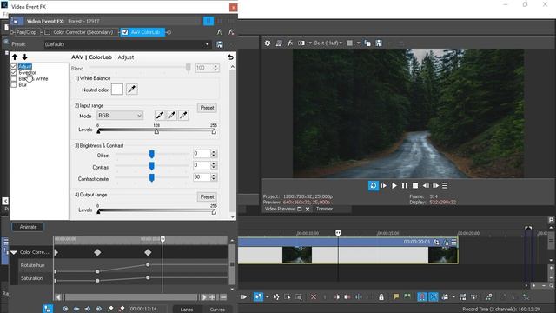
Task: Select the gray point eyedropper in Input range
Action: pyautogui.click(x=172, y=115)
